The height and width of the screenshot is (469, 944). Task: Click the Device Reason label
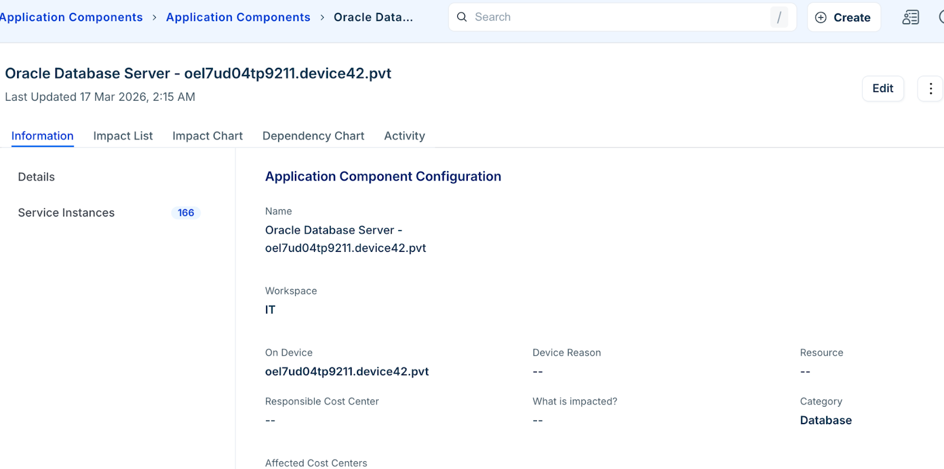click(x=567, y=353)
